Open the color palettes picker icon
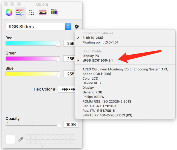The image size is (177, 150). coord(31,12)
